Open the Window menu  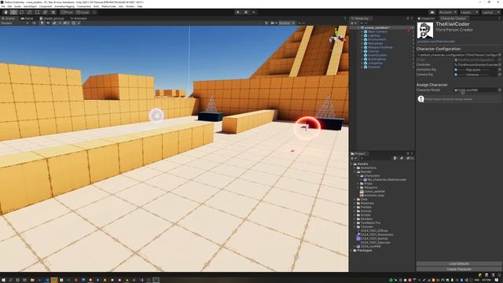click(130, 6)
